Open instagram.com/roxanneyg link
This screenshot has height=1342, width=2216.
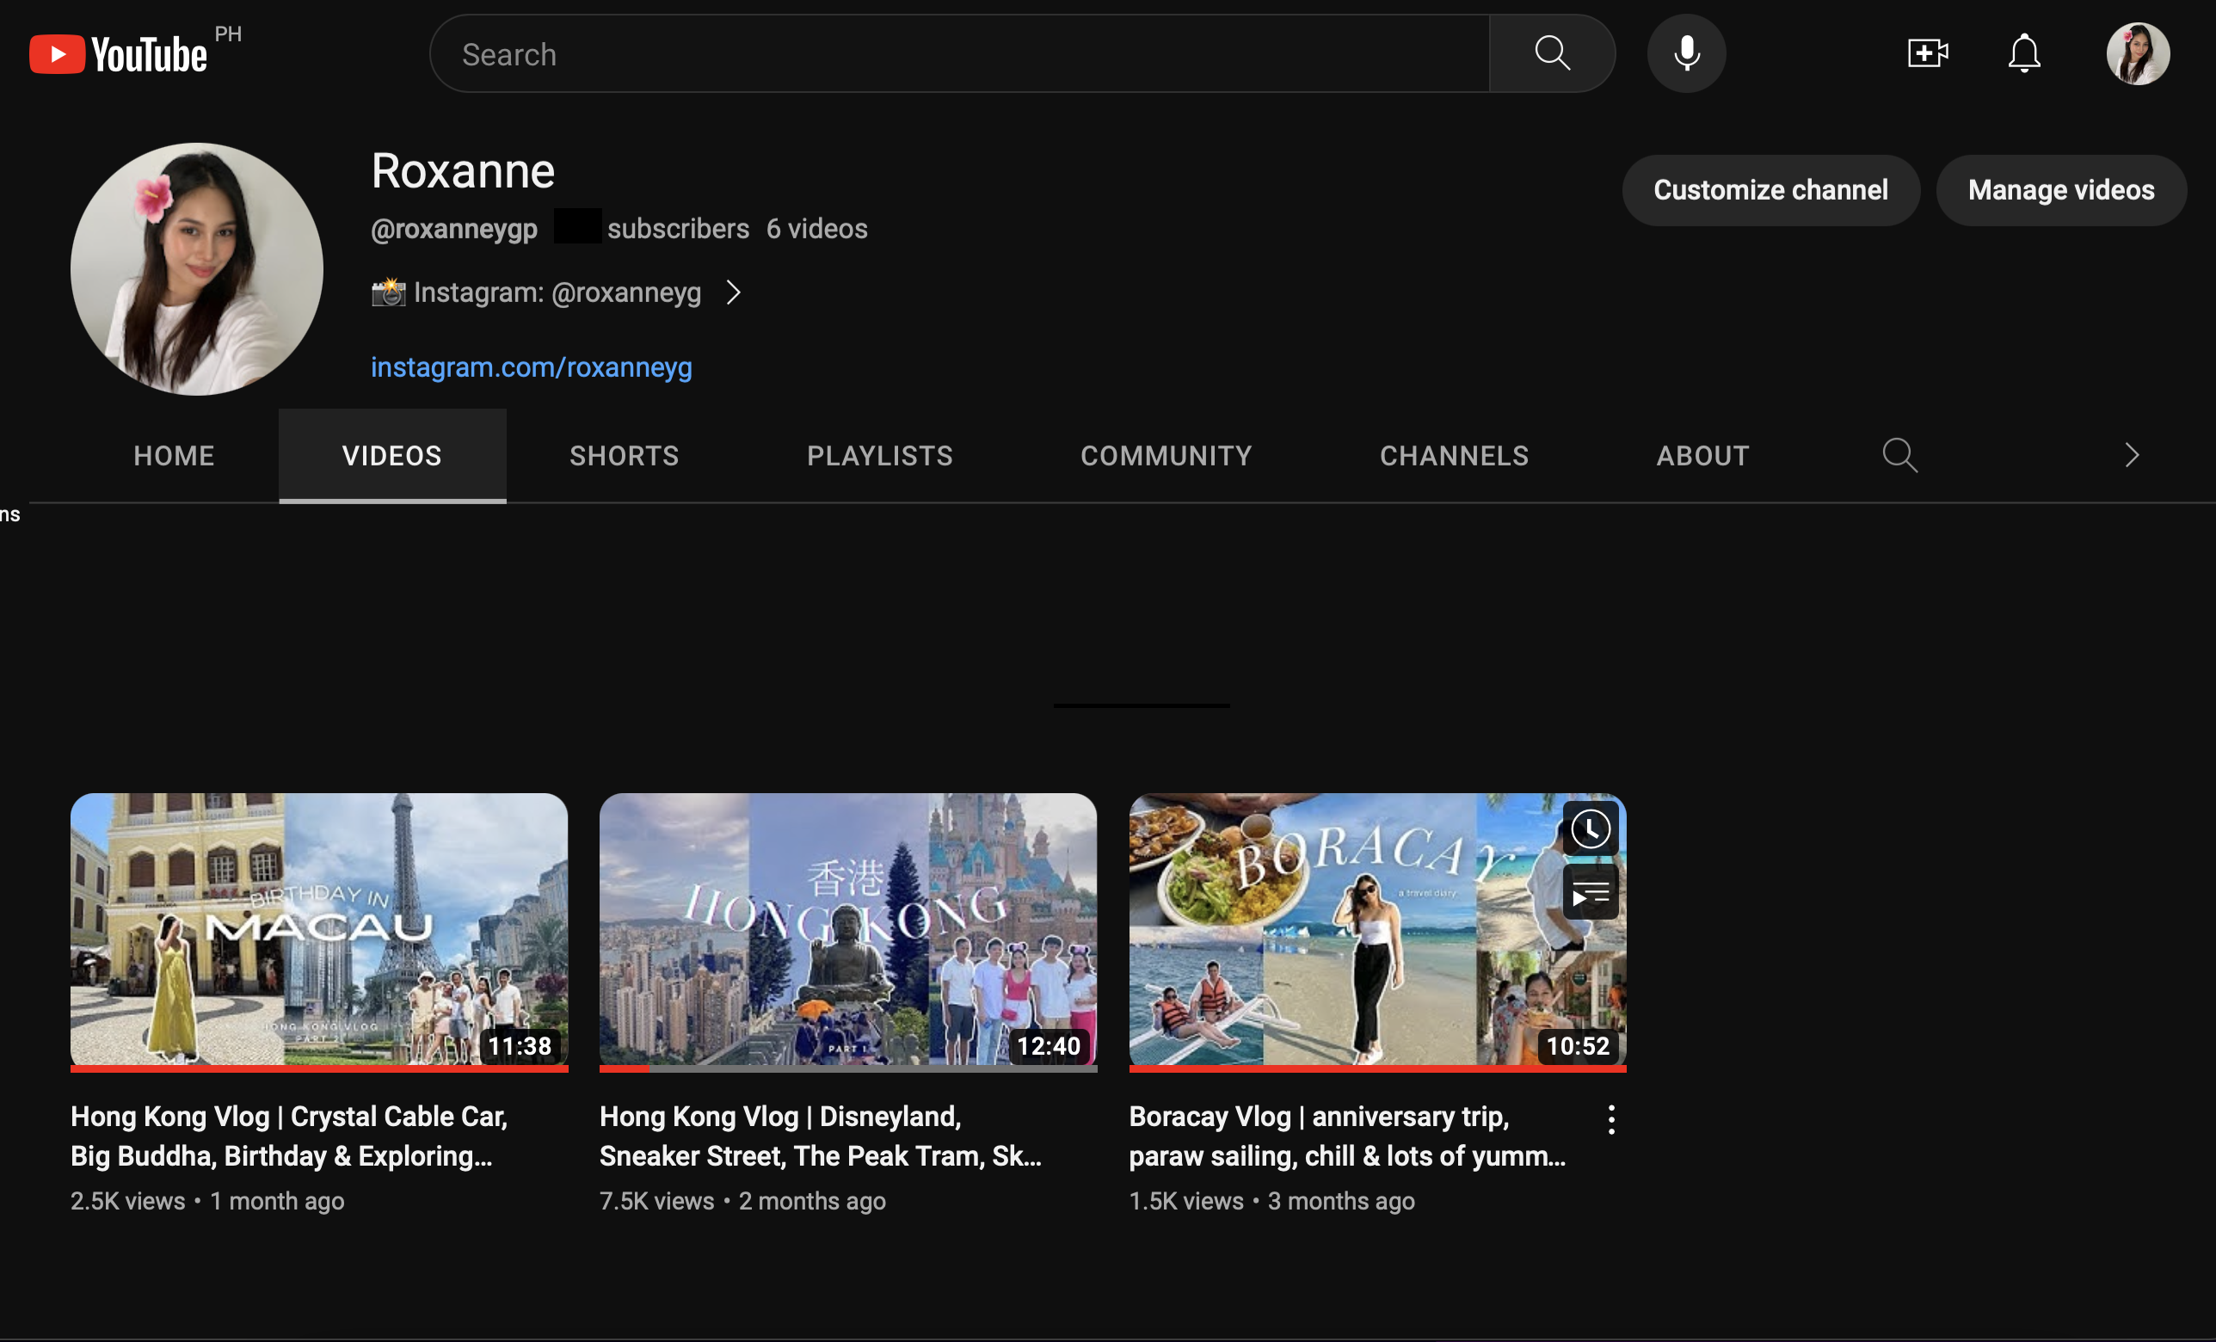pos(532,367)
